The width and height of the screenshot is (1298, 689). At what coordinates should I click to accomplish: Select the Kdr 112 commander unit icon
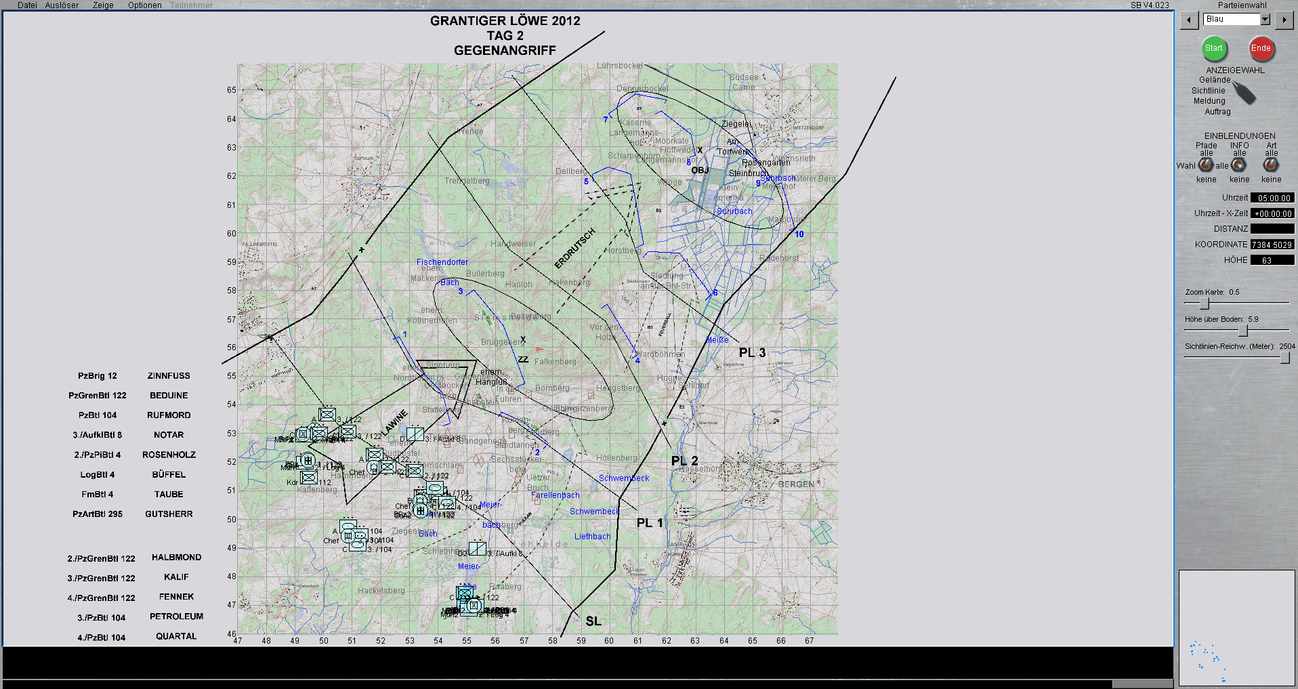tap(309, 478)
